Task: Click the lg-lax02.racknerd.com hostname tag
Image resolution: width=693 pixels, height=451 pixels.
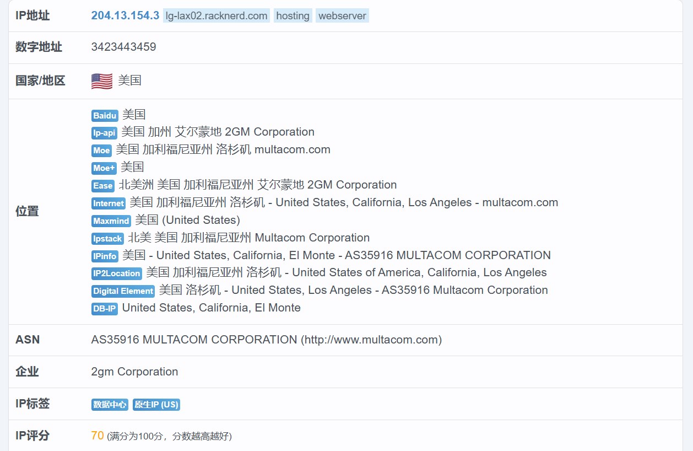Action: coord(216,16)
